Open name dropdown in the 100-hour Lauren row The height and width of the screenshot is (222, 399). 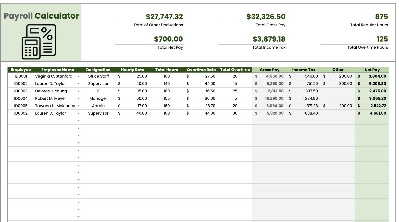coord(78,113)
